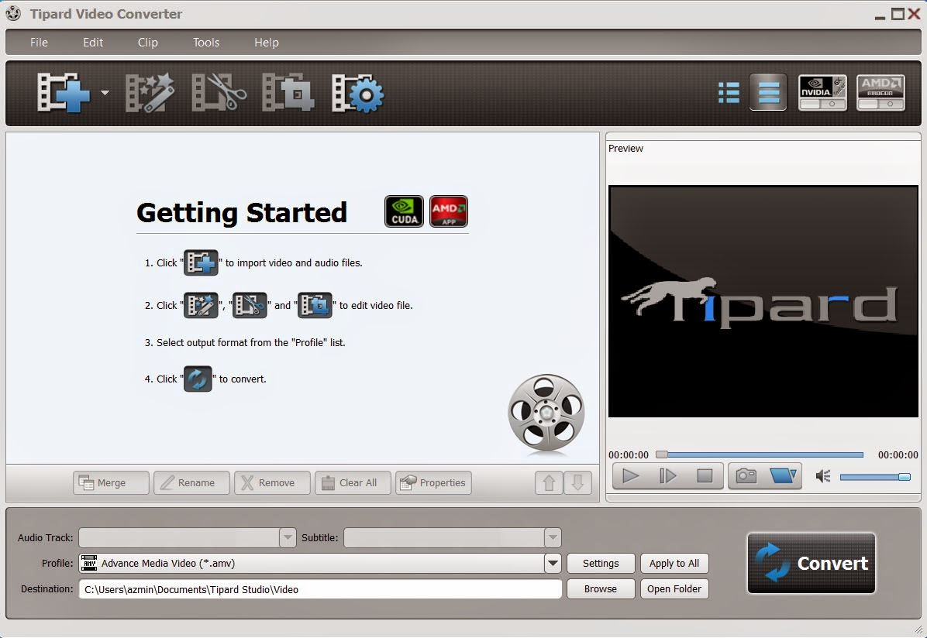This screenshot has height=638, width=927.
Task: Click the Apply to All button
Action: [x=674, y=564]
